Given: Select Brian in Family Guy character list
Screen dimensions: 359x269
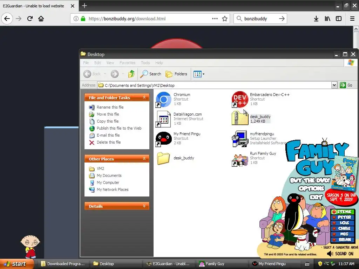Looking at the screenshot, I should coord(343,240).
